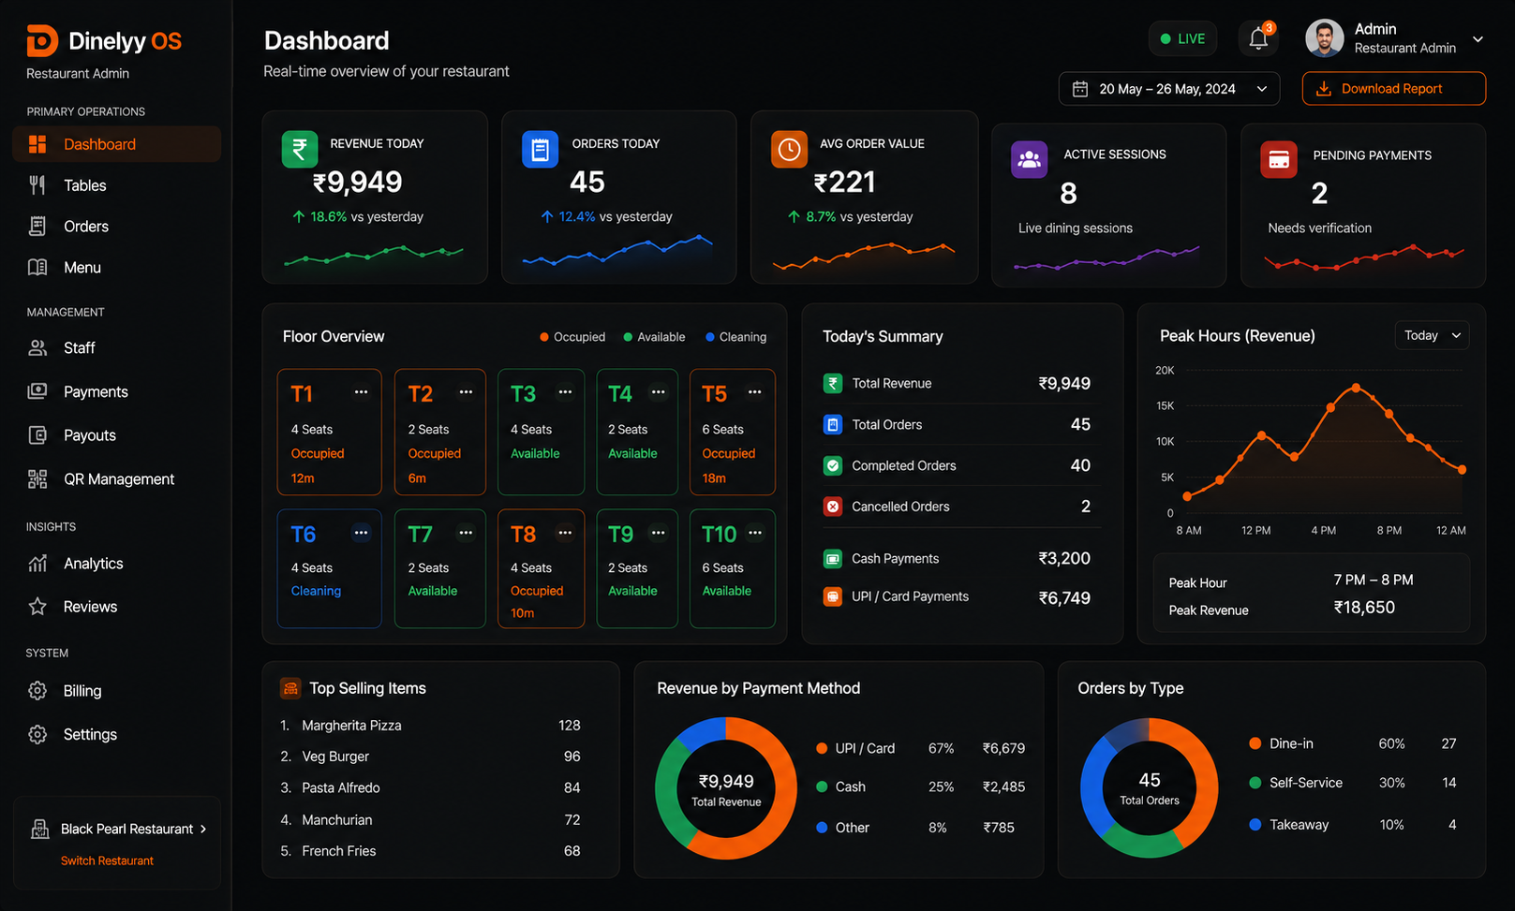Open the QR Management sidebar item
1515x911 pixels.
pyautogui.click(x=117, y=479)
